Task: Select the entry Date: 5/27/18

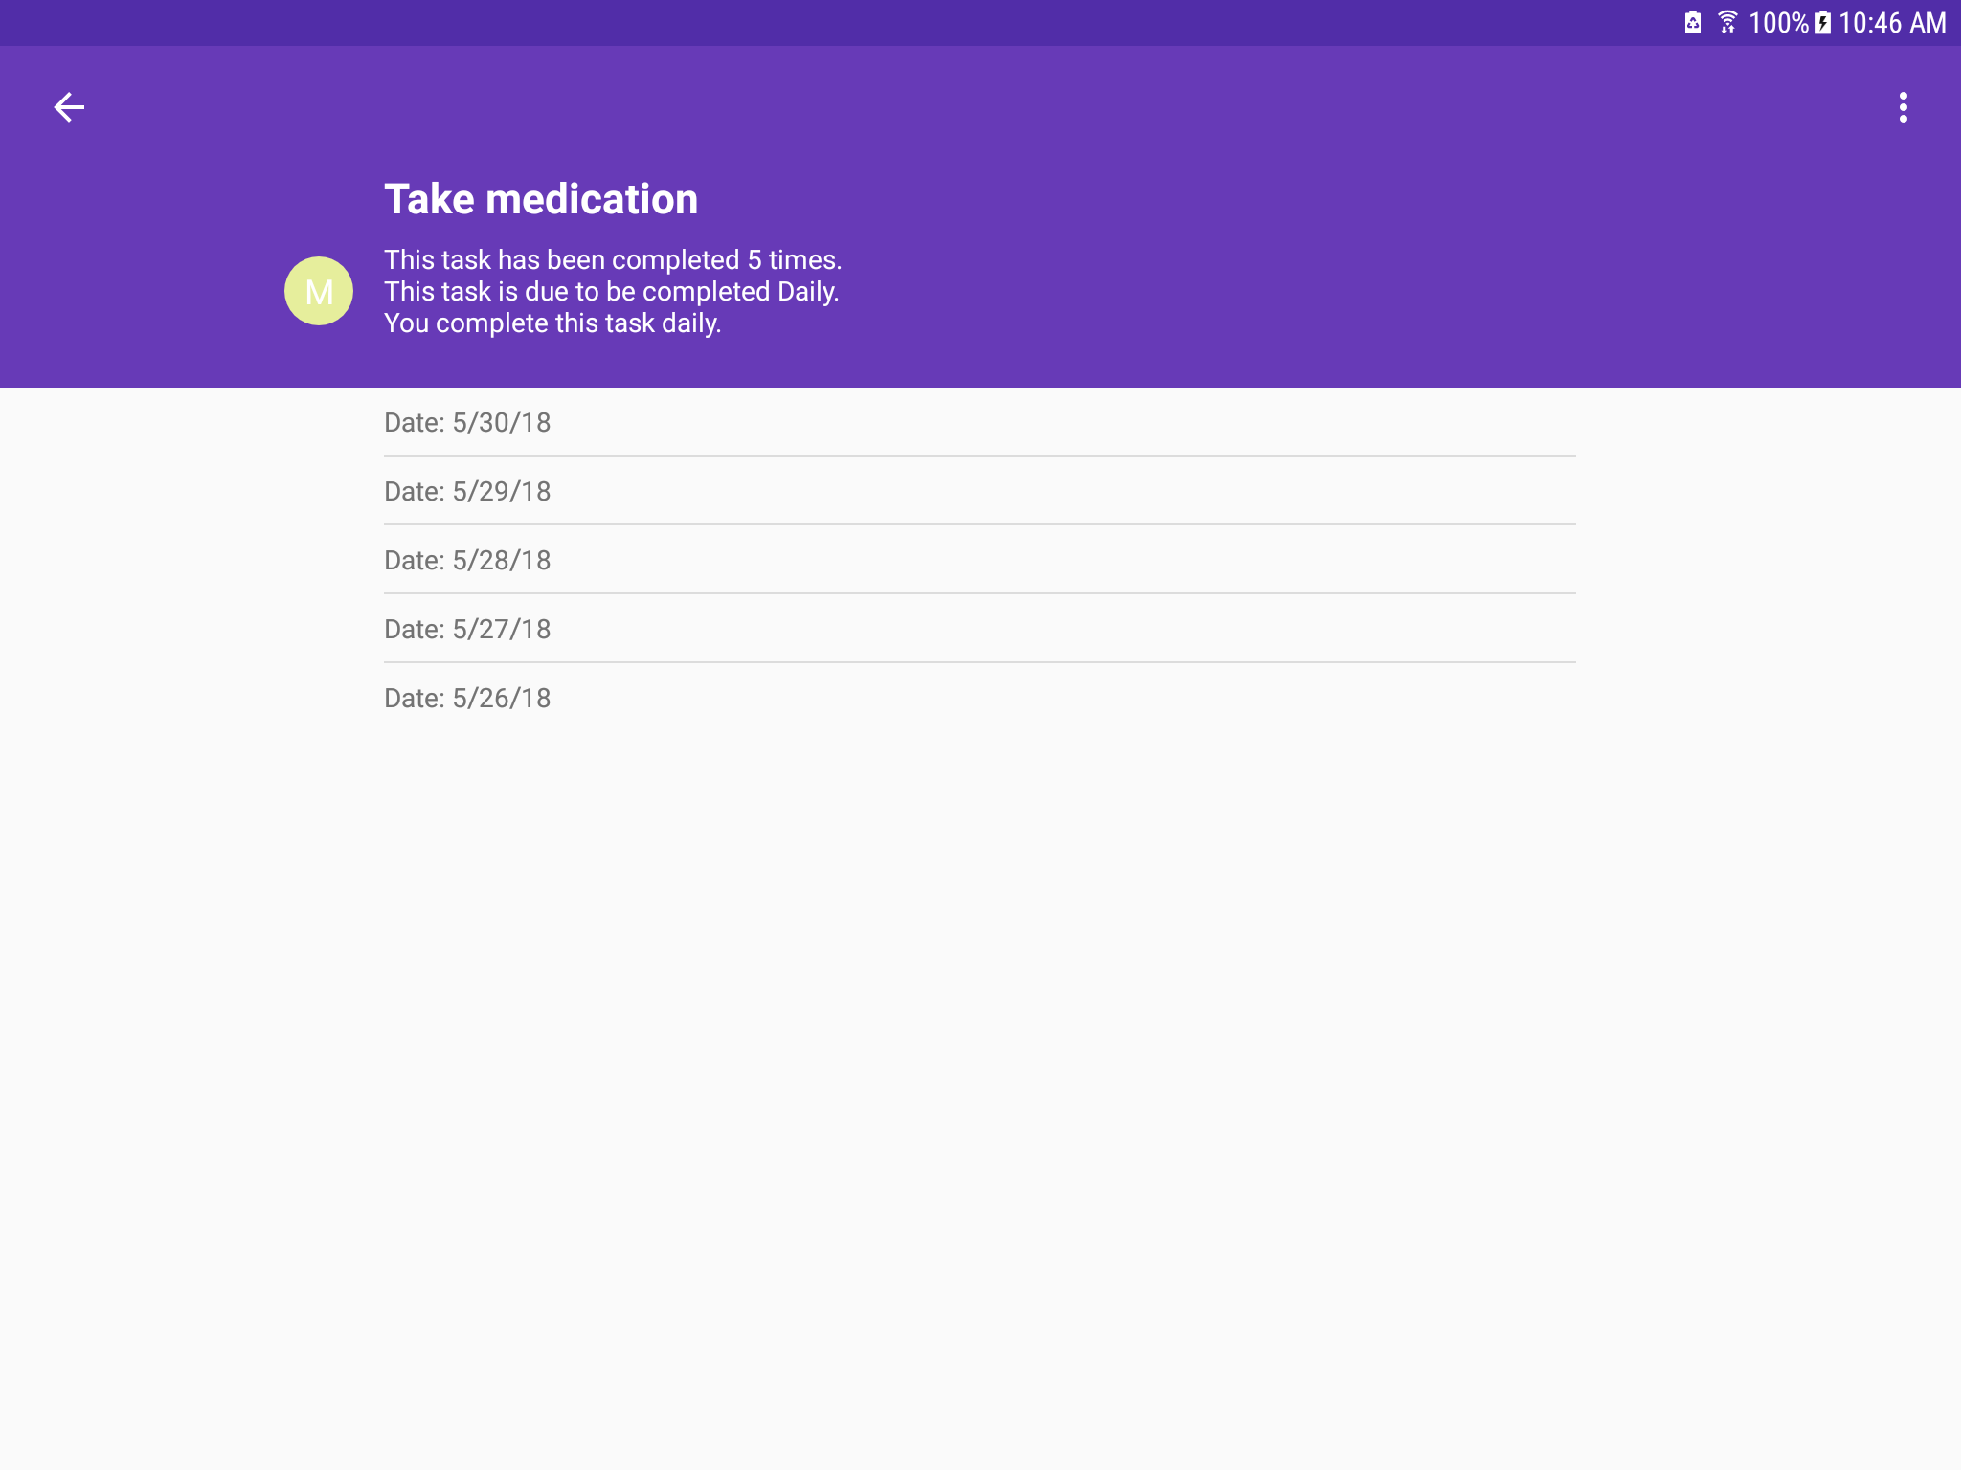Action: pos(980,629)
